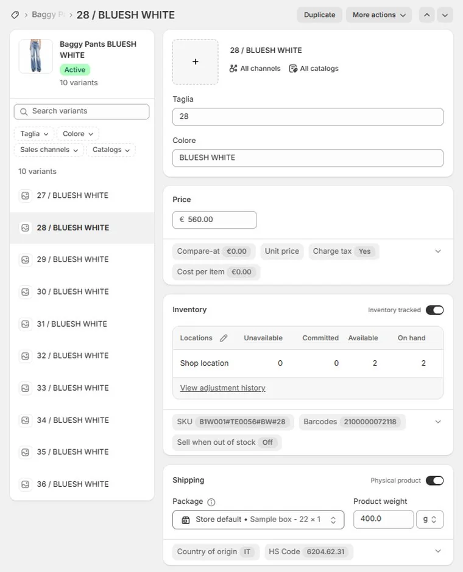Select variant 30 / BLUESH WHITE

pyautogui.click(x=82, y=292)
